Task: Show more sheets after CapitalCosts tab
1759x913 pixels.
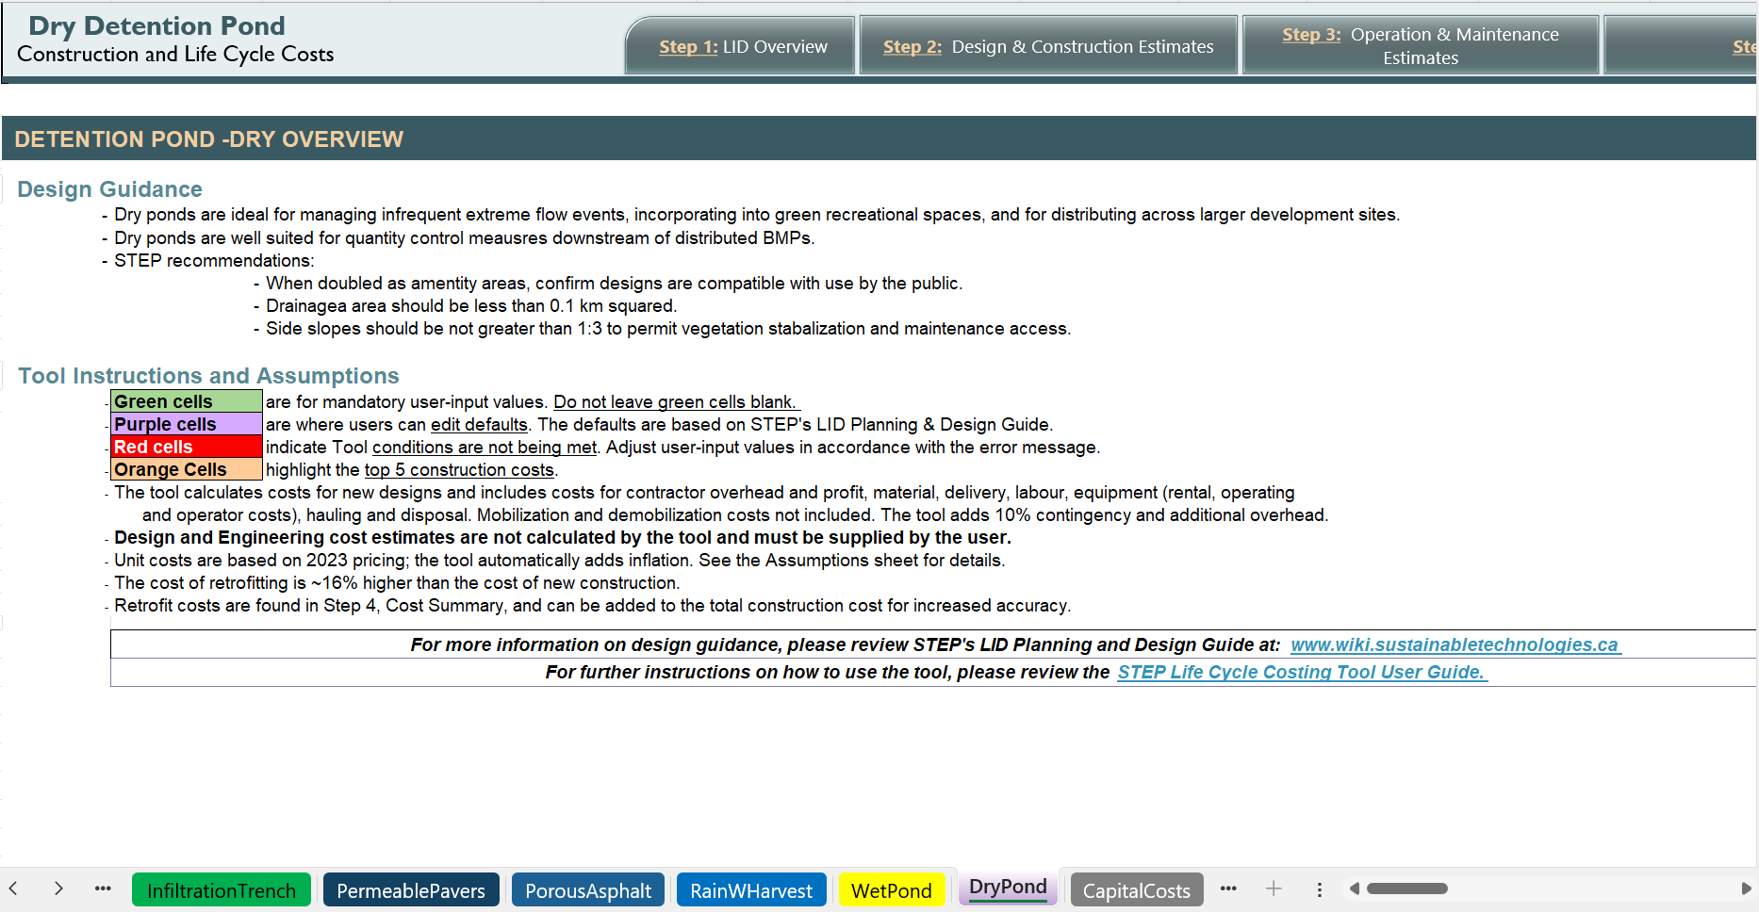Action: coord(1227,889)
